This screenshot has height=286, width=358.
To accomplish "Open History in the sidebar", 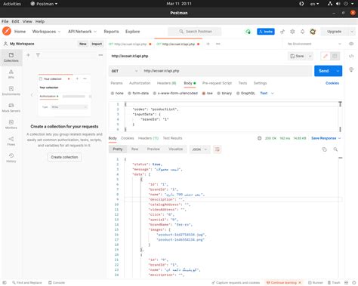I will point(11,158).
